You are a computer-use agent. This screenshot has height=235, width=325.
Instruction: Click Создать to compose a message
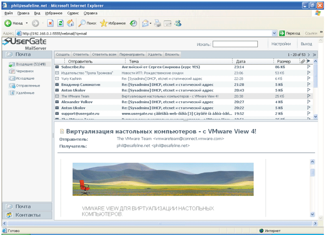pyautogui.click(x=63, y=54)
